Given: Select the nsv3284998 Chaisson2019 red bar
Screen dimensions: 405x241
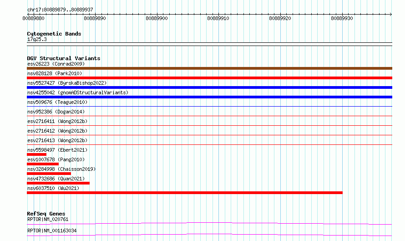Looking at the screenshot, I should pyautogui.click(x=49, y=174).
